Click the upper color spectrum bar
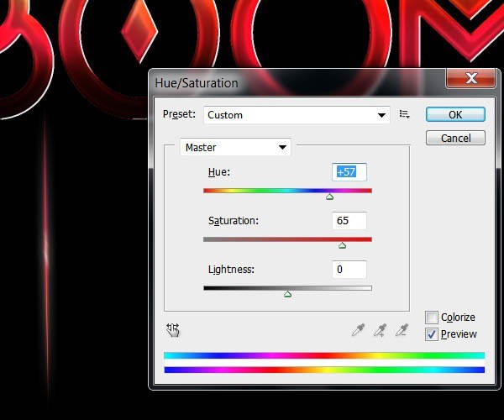The image size is (504, 420). (324, 355)
